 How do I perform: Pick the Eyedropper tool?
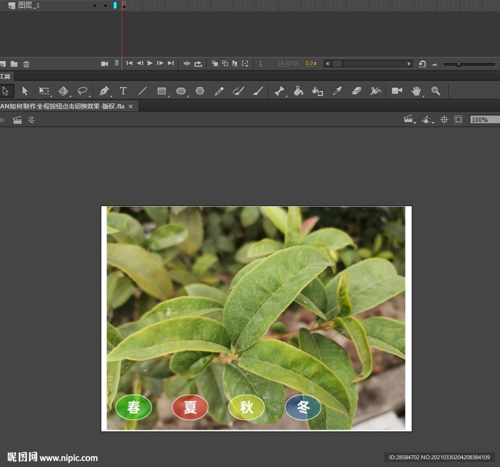[337, 91]
